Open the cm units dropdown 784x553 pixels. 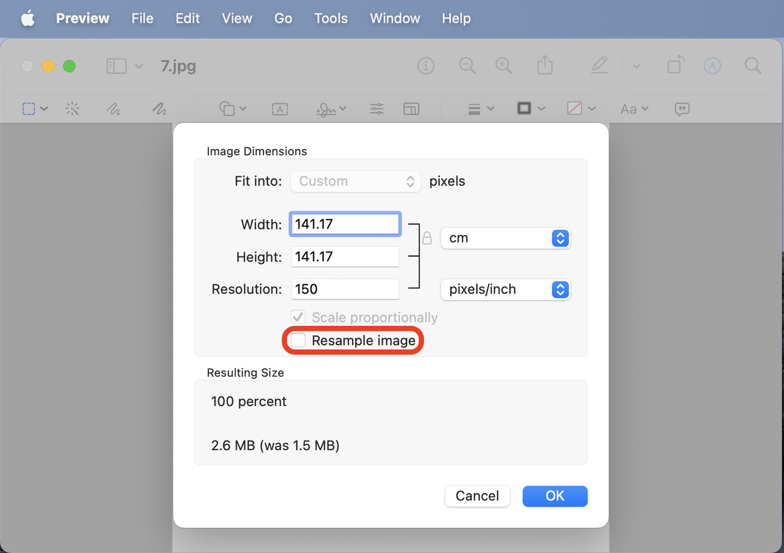pos(505,238)
